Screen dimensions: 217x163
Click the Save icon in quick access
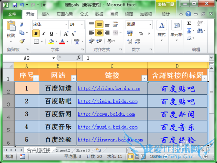click(x=15, y=5)
